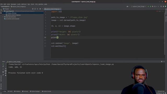Open the Refactor menu

pos(24,4)
